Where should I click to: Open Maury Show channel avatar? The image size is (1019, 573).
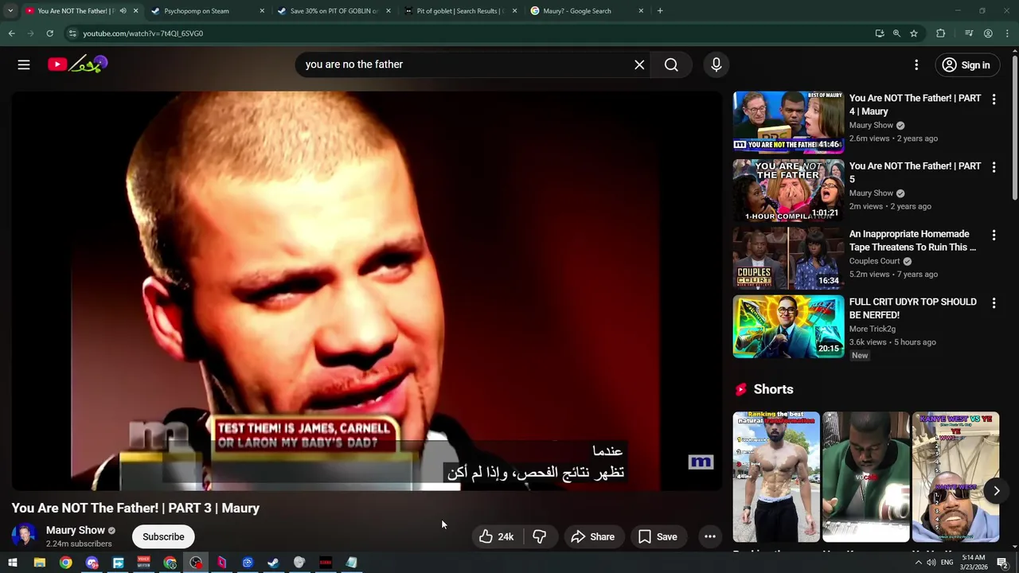tap(24, 536)
